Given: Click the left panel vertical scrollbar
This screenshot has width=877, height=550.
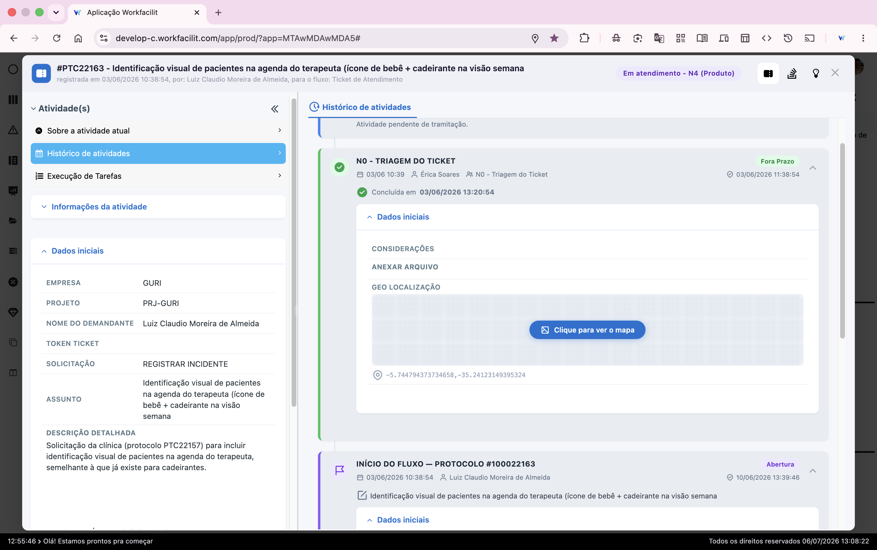Looking at the screenshot, I should [294, 253].
